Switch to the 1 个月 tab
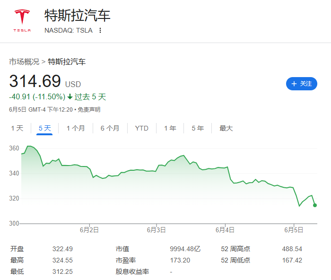The width and height of the screenshot is (331, 280). (x=76, y=128)
